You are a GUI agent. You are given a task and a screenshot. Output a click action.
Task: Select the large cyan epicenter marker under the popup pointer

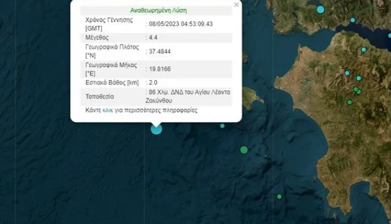[156, 129]
